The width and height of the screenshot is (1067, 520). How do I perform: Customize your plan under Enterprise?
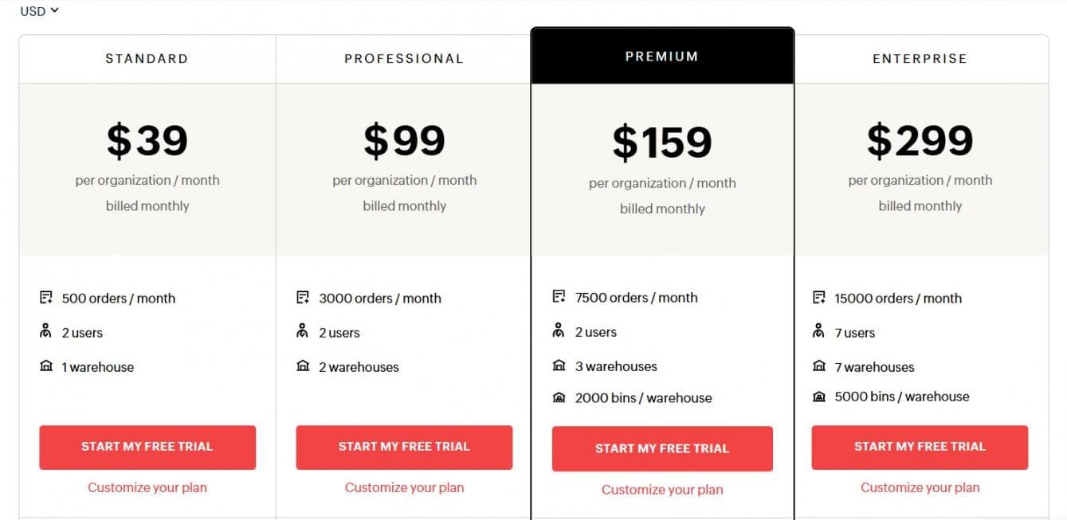(920, 487)
